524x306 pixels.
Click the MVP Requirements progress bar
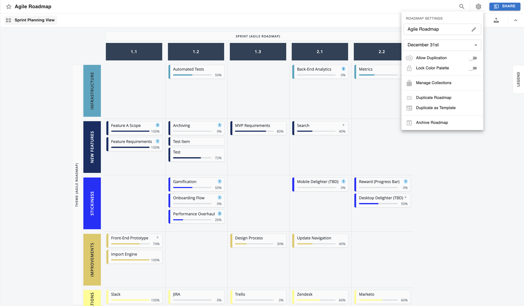(x=254, y=131)
